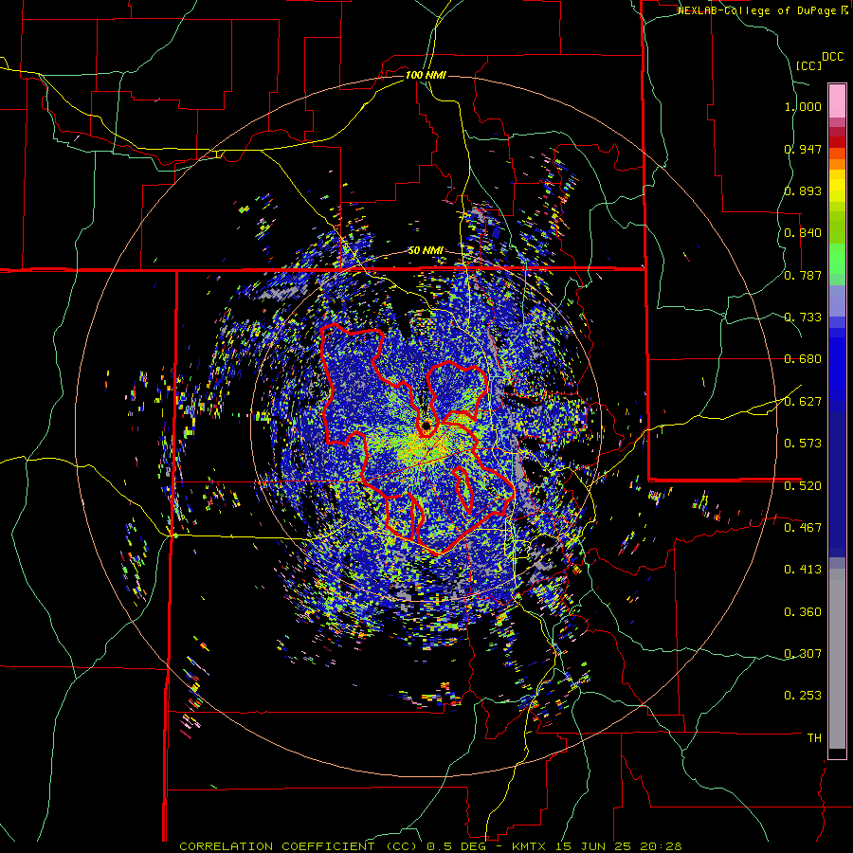The height and width of the screenshot is (853, 853).
Task: Click the 0.787 scale value
Action: [803, 275]
